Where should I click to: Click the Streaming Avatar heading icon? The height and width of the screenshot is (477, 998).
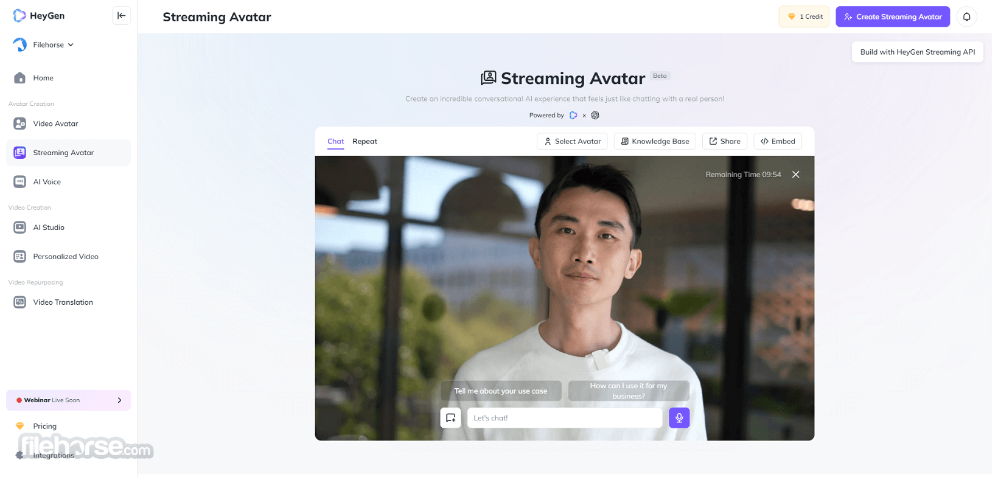tap(488, 78)
